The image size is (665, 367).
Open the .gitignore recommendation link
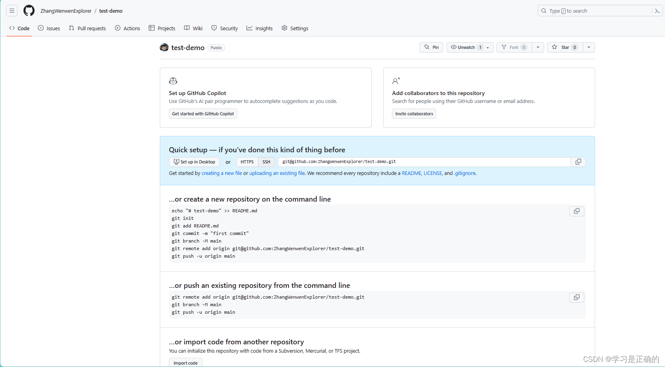click(x=465, y=173)
